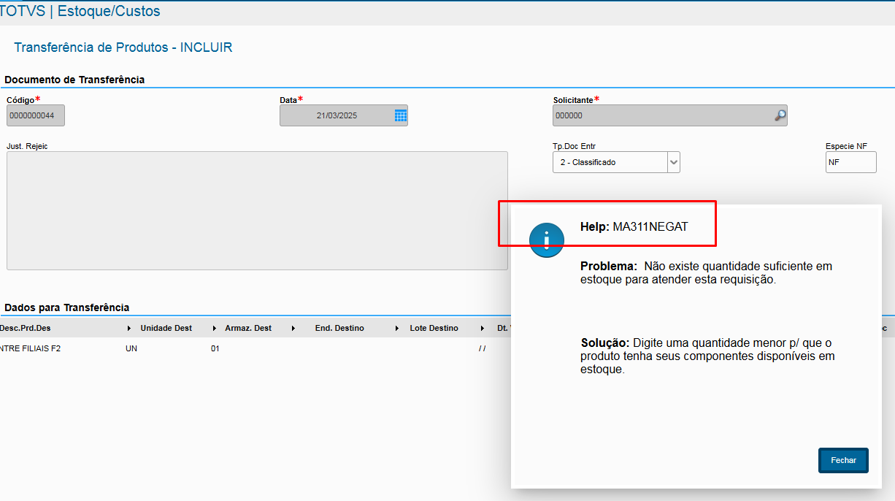The image size is (895, 501).
Task: Click the arrow marker just before End. Destino header
Action: point(293,329)
